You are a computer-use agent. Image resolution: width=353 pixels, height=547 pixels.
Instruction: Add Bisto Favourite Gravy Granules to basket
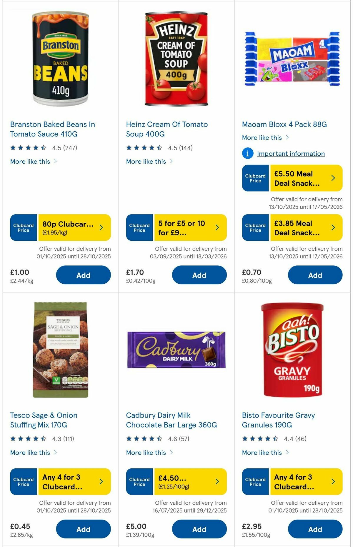pyautogui.click(x=315, y=529)
